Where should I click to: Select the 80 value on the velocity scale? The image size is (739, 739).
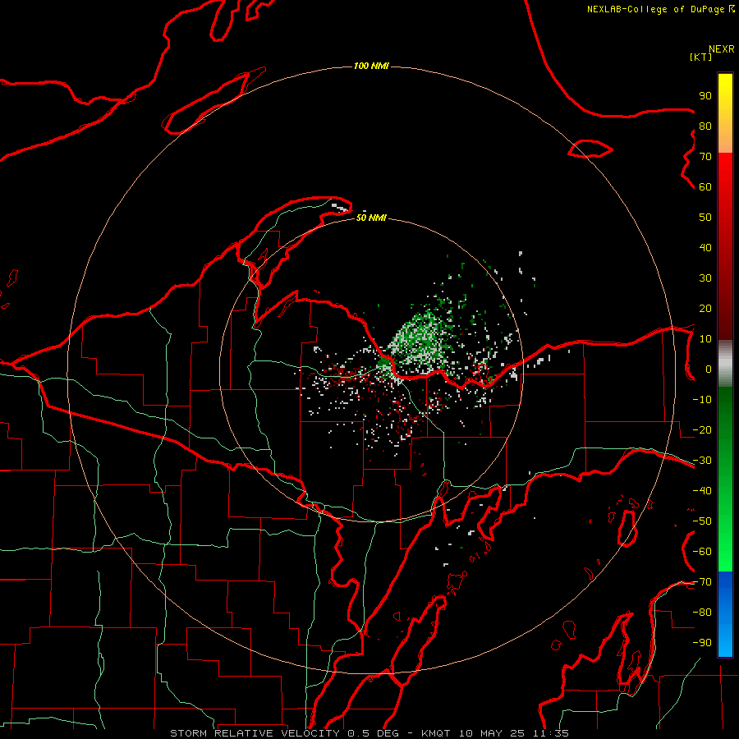click(x=705, y=126)
